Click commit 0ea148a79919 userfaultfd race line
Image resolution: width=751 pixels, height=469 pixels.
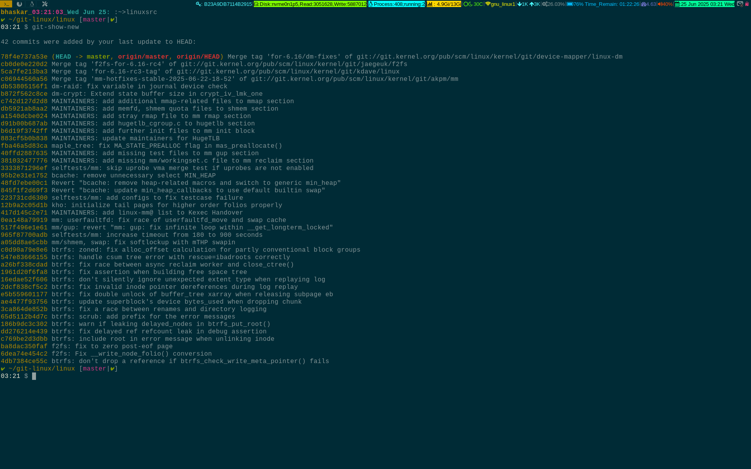pyautogui.click(x=144, y=220)
